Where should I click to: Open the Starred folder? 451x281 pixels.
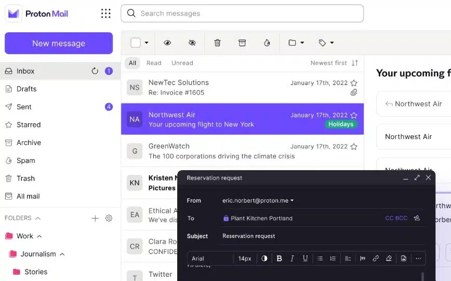29,124
